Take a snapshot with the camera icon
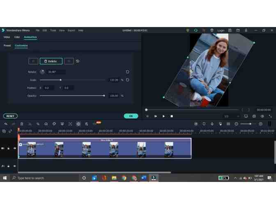Screen dimensions: 276x209 click(x=254, y=116)
